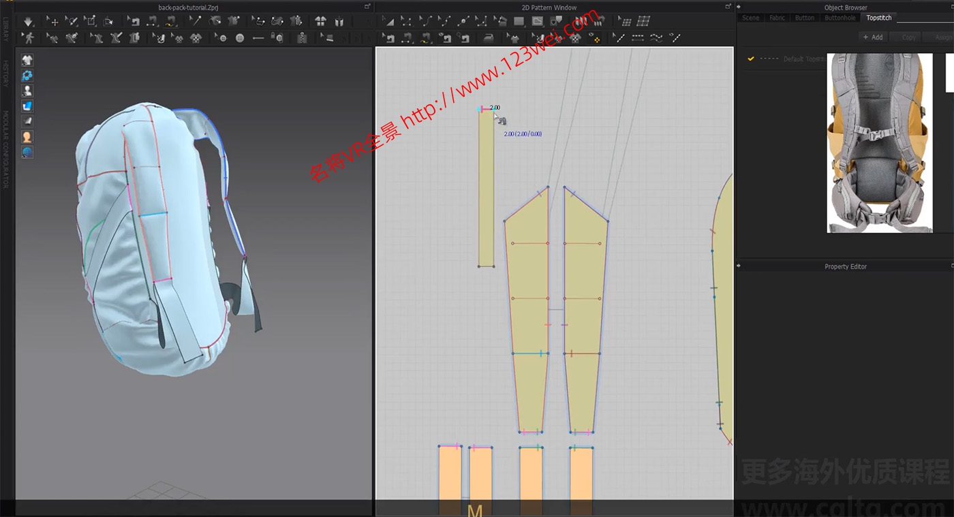The image size is (954, 517).
Task: Switch to the Fabric tab
Action: (777, 18)
